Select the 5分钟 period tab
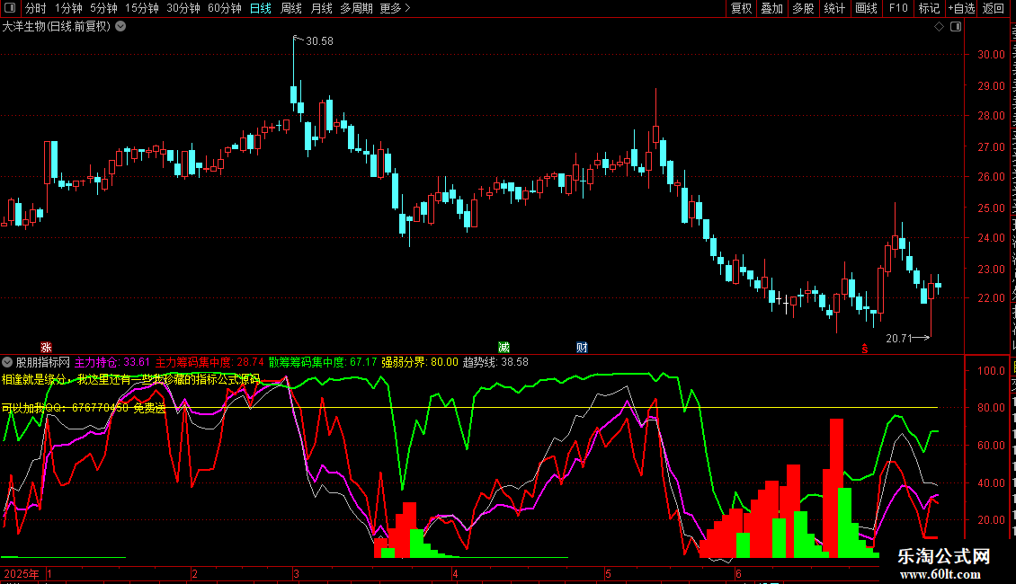 click(103, 8)
